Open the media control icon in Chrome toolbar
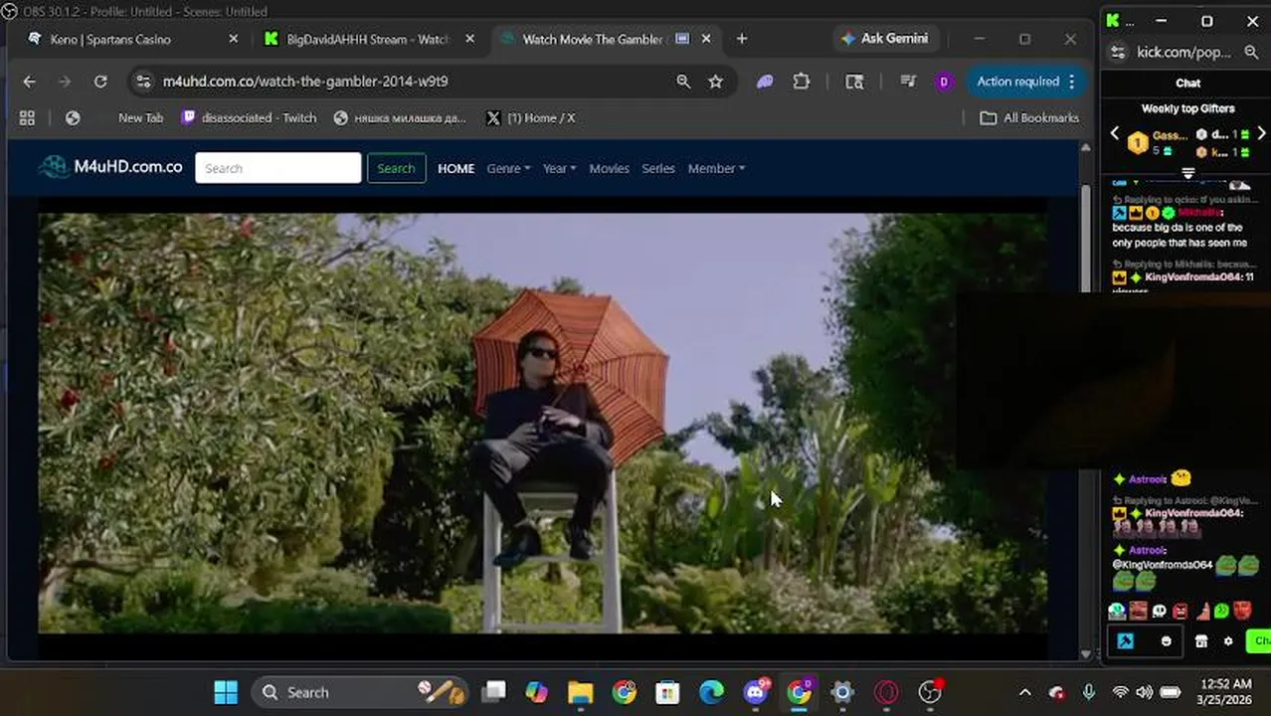The height and width of the screenshot is (716, 1271). click(908, 82)
